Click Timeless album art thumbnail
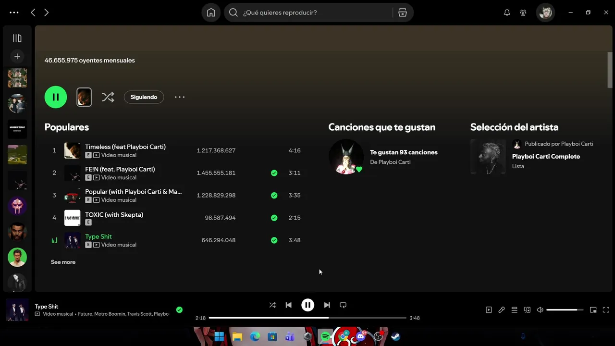The height and width of the screenshot is (346, 615). coord(73,150)
